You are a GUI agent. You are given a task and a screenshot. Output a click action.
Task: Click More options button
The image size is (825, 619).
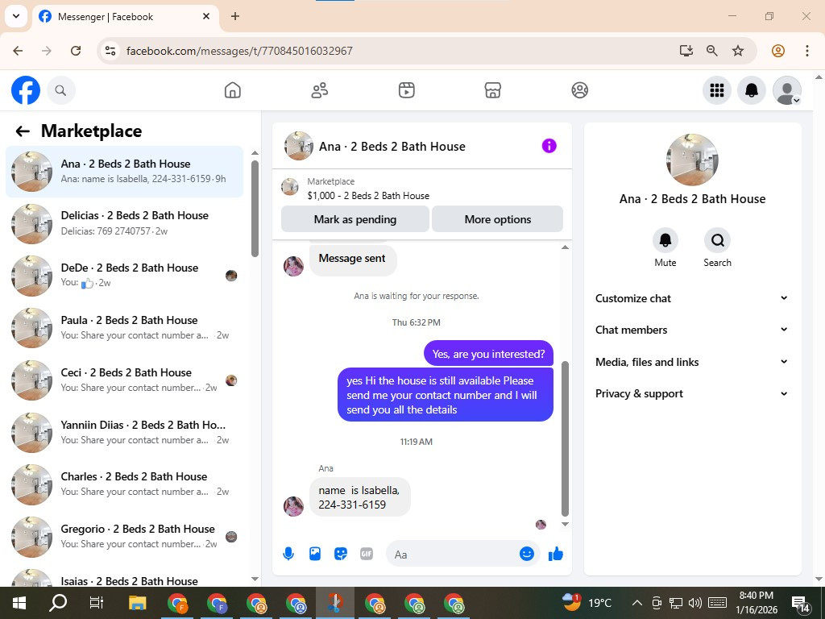pyautogui.click(x=497, y=219)
